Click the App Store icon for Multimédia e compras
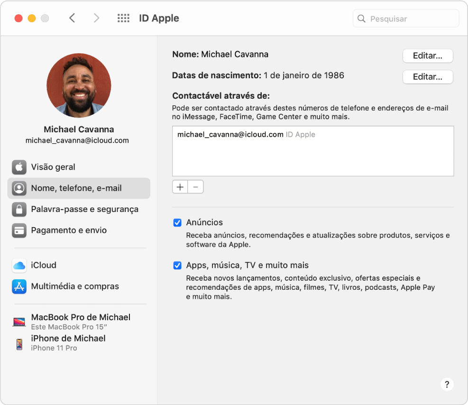Screen dimensions: 468x405 point(19,286)
